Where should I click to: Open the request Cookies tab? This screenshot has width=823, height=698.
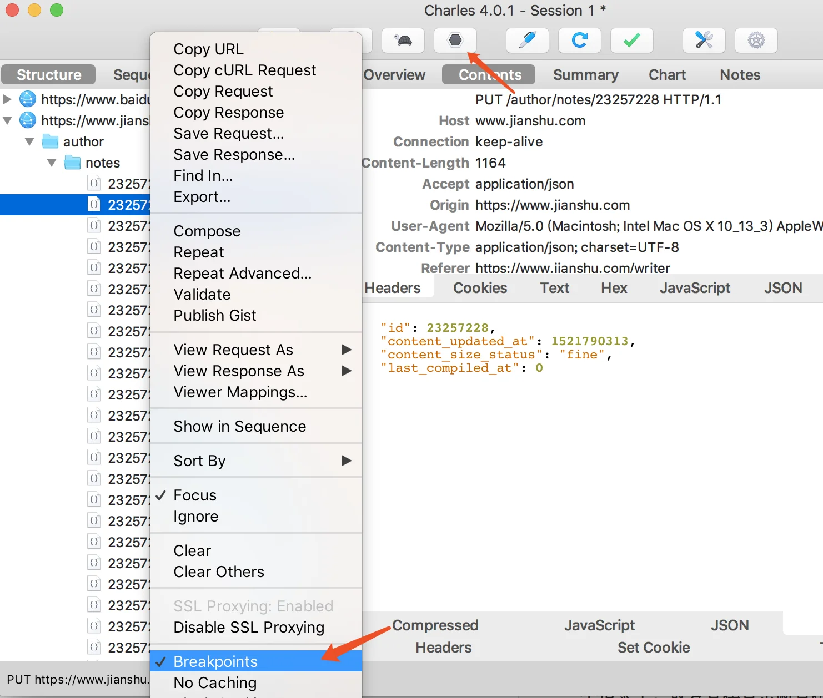tap(480, 288)
